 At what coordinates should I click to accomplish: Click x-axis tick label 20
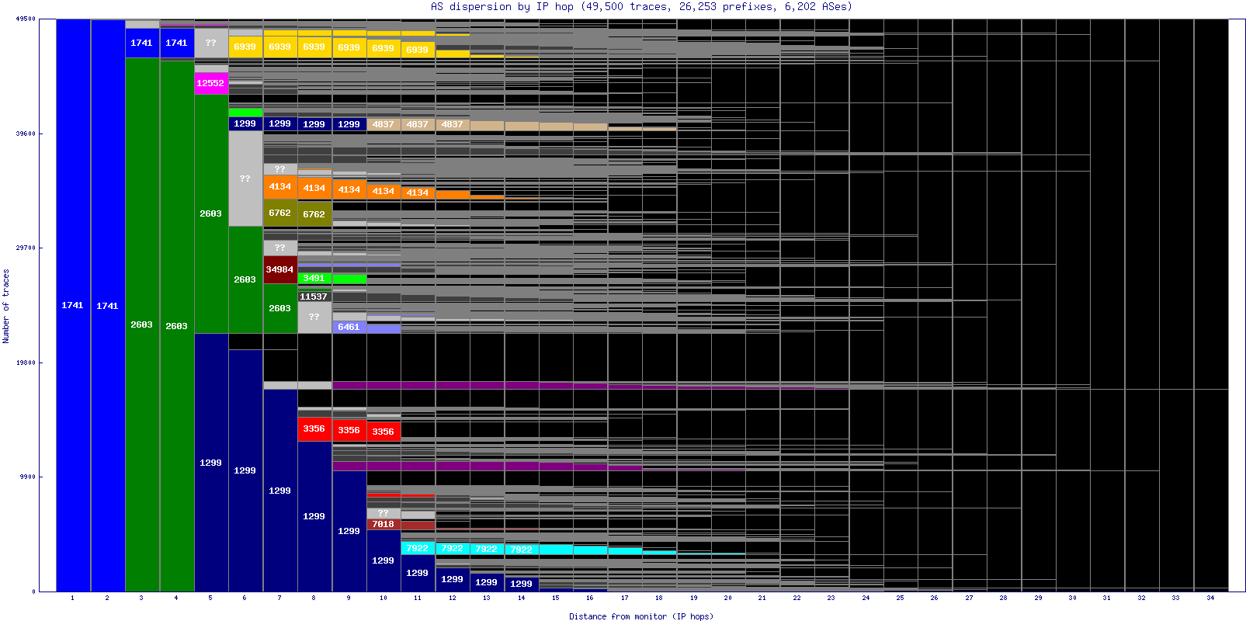pyautogui.click(x=728, y=598)
